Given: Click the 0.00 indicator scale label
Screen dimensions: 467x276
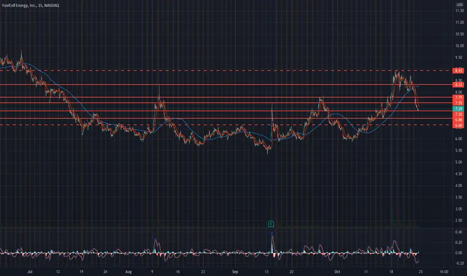Looking at the screenshot, I should [x=459, y=253].
